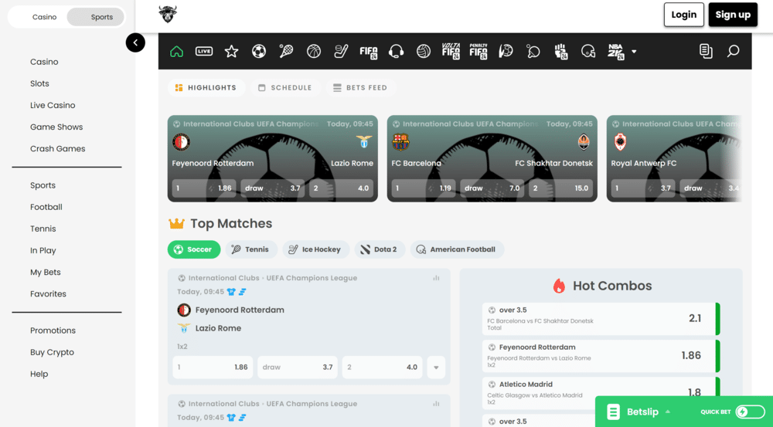Open the Schedule tab
The width and height of the screenshot is (773, 427).
285,88
